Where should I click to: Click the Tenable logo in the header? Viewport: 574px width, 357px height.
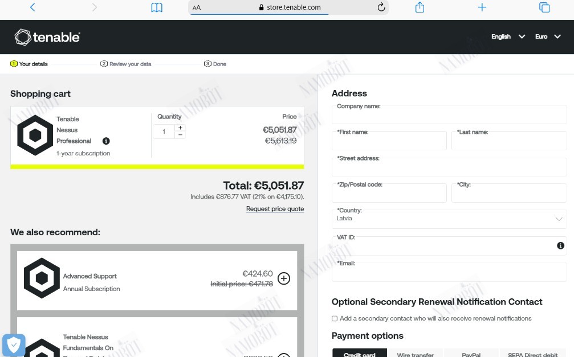tap(47, 37)
